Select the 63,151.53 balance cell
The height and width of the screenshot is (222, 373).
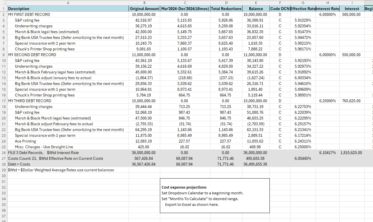pos(256,130)
